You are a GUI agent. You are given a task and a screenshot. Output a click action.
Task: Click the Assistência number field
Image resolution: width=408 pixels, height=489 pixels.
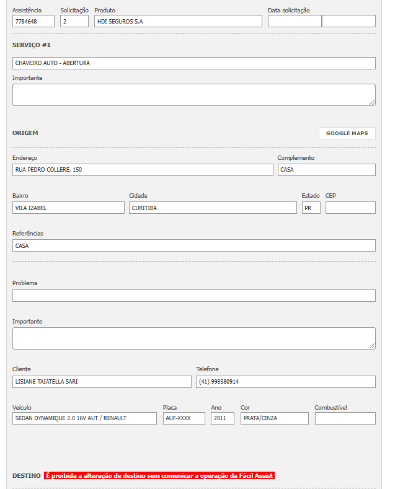33,21
